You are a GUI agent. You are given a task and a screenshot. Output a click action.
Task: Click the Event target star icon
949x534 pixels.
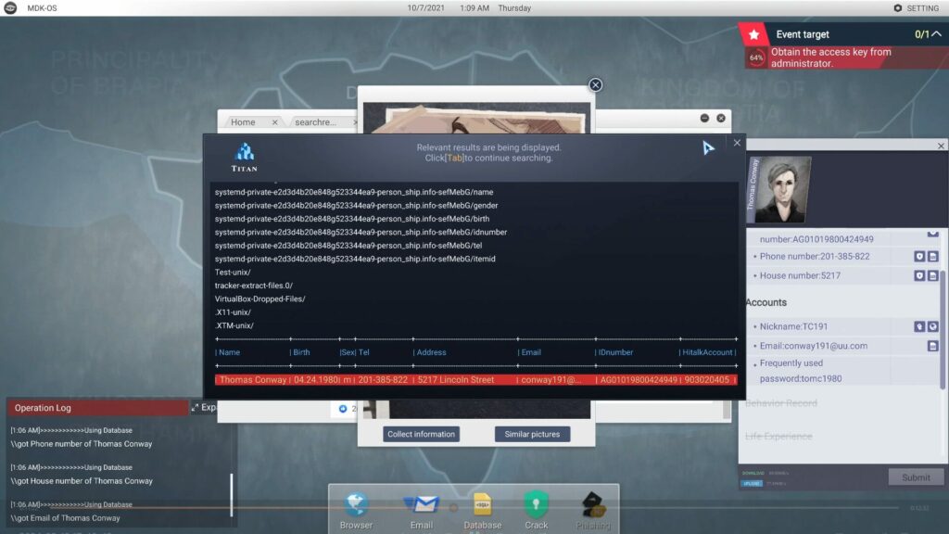coord(753,34)
